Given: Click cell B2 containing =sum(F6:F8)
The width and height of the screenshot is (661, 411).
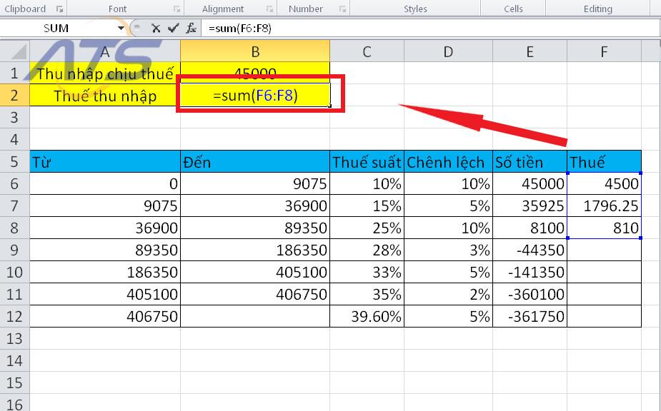Looking at the screenshot, I should [255, 96].
